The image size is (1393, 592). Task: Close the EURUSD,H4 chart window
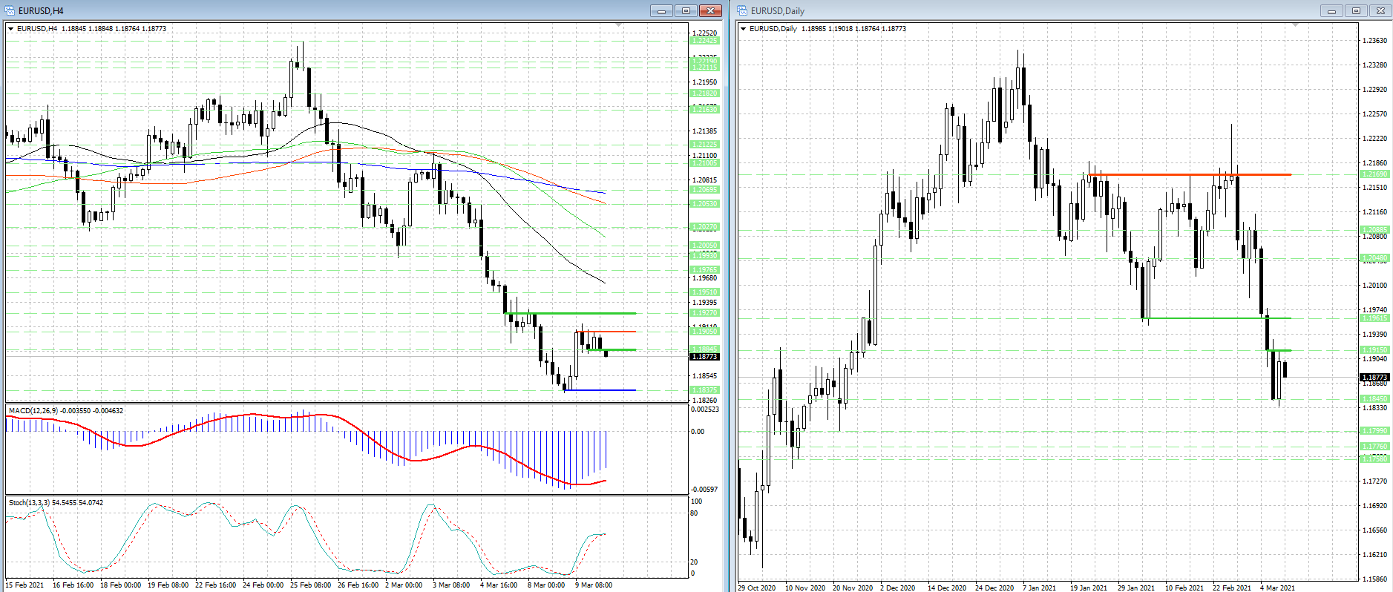click(x=710, y=10)
